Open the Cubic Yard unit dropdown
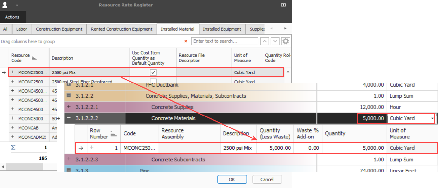 pos(432,118)
